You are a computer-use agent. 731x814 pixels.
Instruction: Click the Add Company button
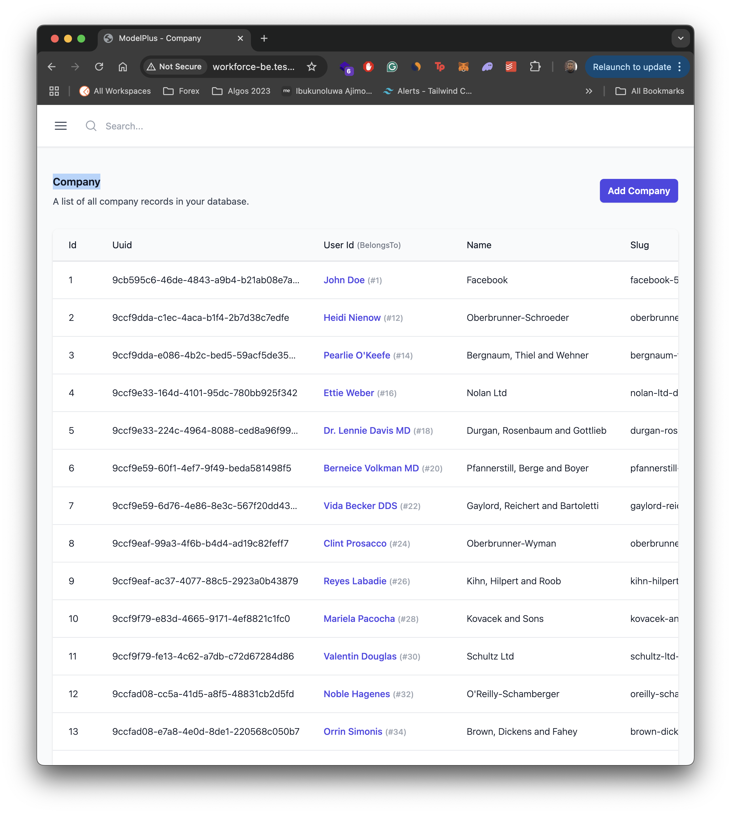pos(639,191)
